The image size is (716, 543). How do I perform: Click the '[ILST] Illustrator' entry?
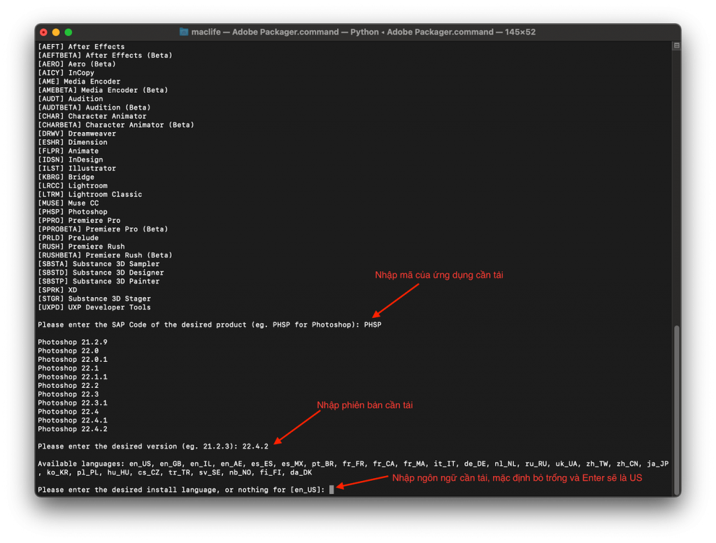click(x=77, y=168)
